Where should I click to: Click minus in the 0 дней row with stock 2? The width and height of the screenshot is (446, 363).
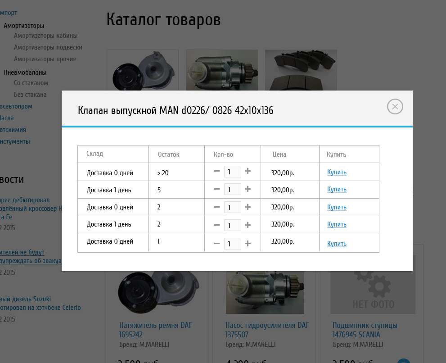coord(217,207)
